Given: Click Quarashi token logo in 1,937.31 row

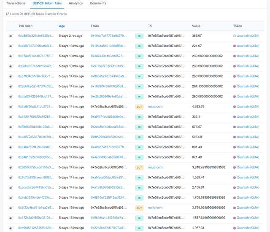Looking at the screenshot, I should pos(235,228).
